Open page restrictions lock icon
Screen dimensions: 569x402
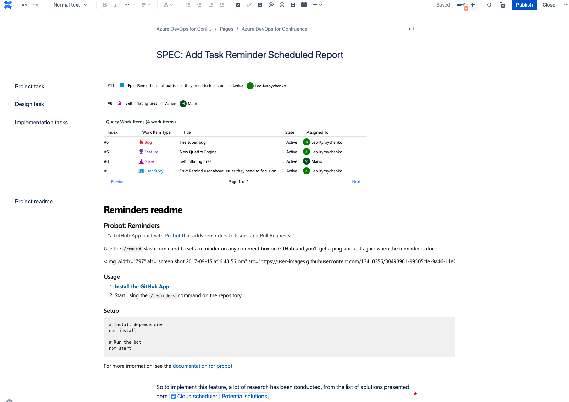(502, 5)
